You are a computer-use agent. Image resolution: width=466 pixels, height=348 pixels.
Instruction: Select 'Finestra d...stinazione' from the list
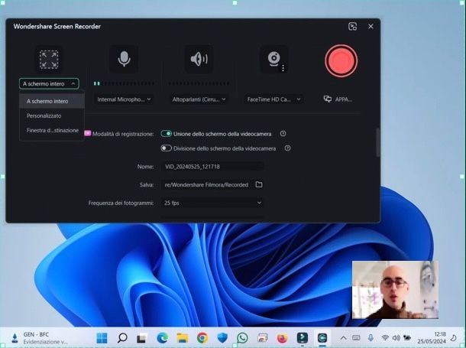[52, 130]
